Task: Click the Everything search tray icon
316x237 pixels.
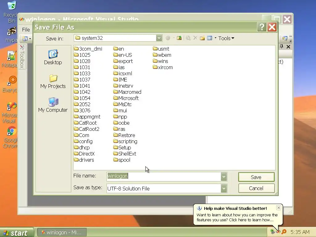Action: point(284,232)
